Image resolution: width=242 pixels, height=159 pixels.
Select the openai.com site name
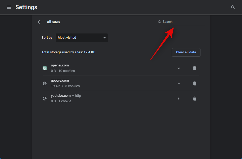pos(60,65)
